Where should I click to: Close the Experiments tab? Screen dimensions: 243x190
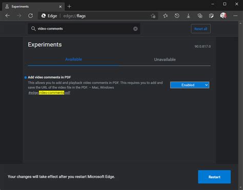tap(60, 7)
